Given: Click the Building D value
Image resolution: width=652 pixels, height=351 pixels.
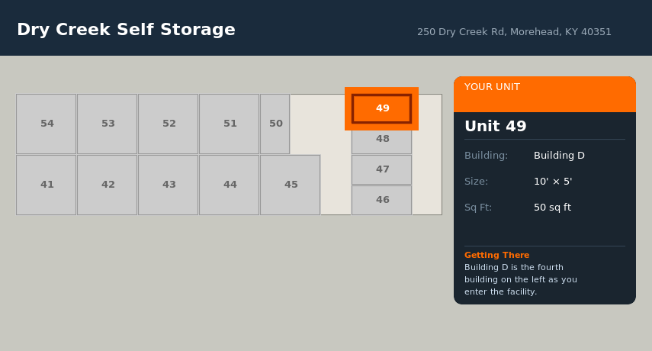Looking at the screenshot, I should point(559,156).
